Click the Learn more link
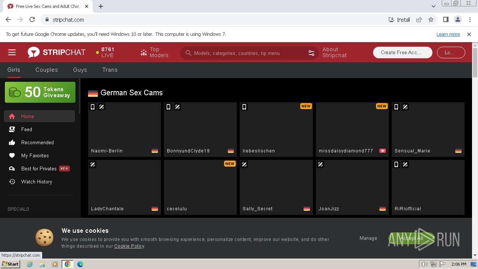This screenshot has height=269, width=478. pyautogui.click(x=448, y=34)
